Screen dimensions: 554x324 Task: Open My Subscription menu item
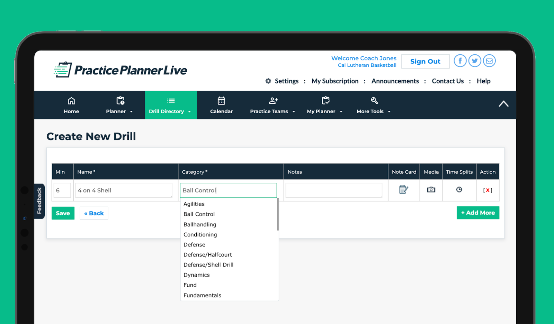(335, 81)
